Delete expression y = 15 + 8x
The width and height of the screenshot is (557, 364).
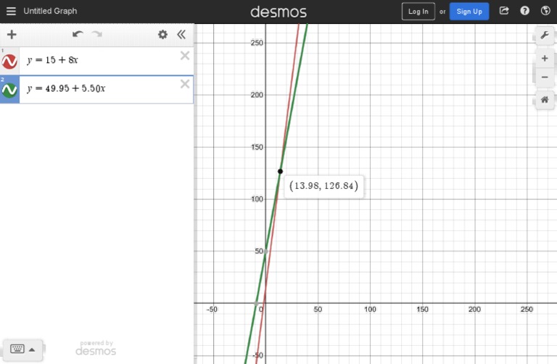(x=185, y=56)
